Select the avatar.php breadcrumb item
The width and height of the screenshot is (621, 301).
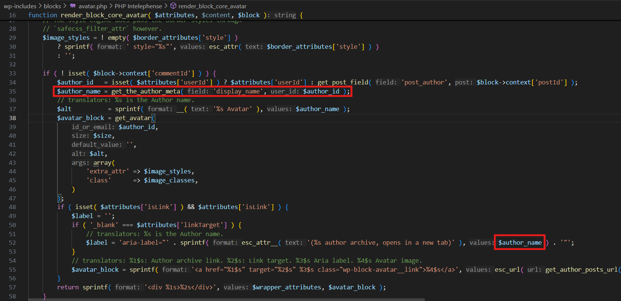click(x=92, y=6)
